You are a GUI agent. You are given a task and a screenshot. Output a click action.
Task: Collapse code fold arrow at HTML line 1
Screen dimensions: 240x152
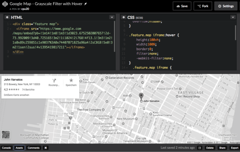10,24
